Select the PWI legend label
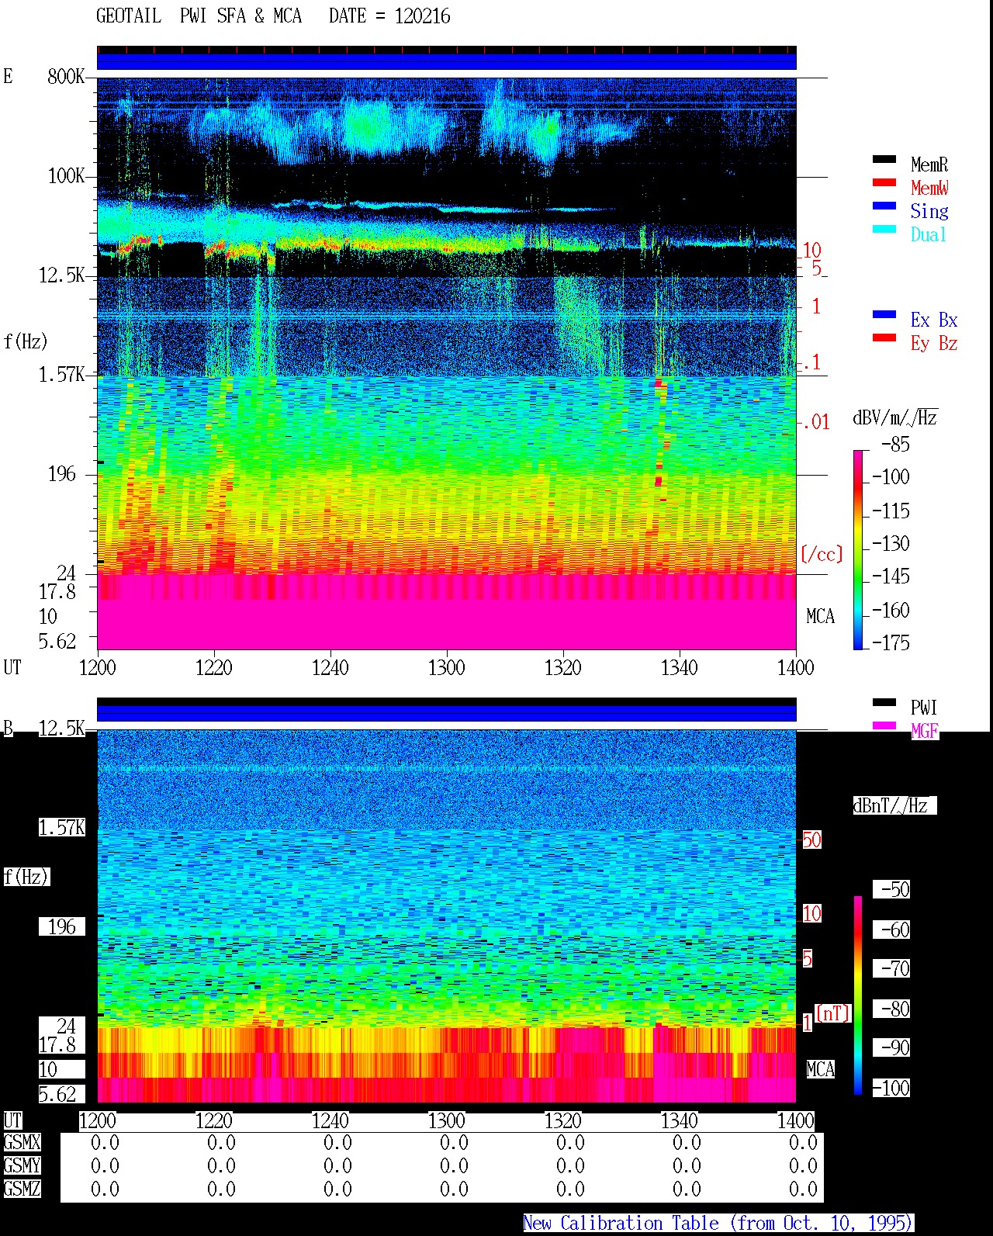 coord(924,708)
